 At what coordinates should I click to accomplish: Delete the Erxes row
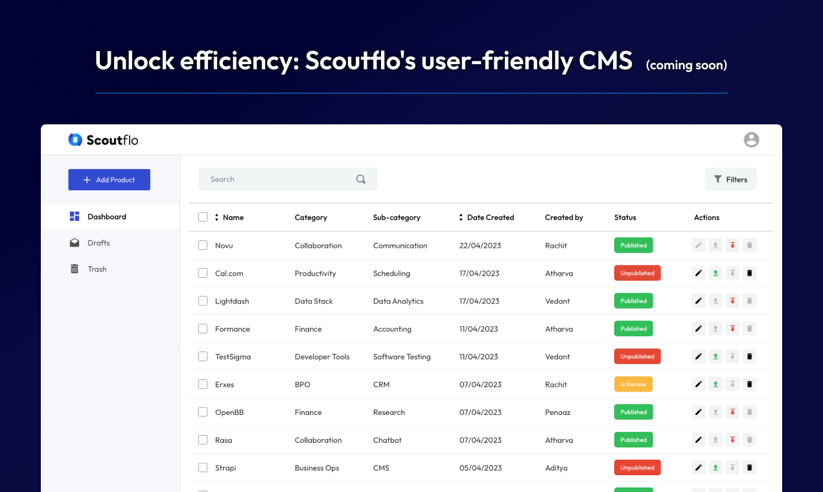(x=750, y=385)
